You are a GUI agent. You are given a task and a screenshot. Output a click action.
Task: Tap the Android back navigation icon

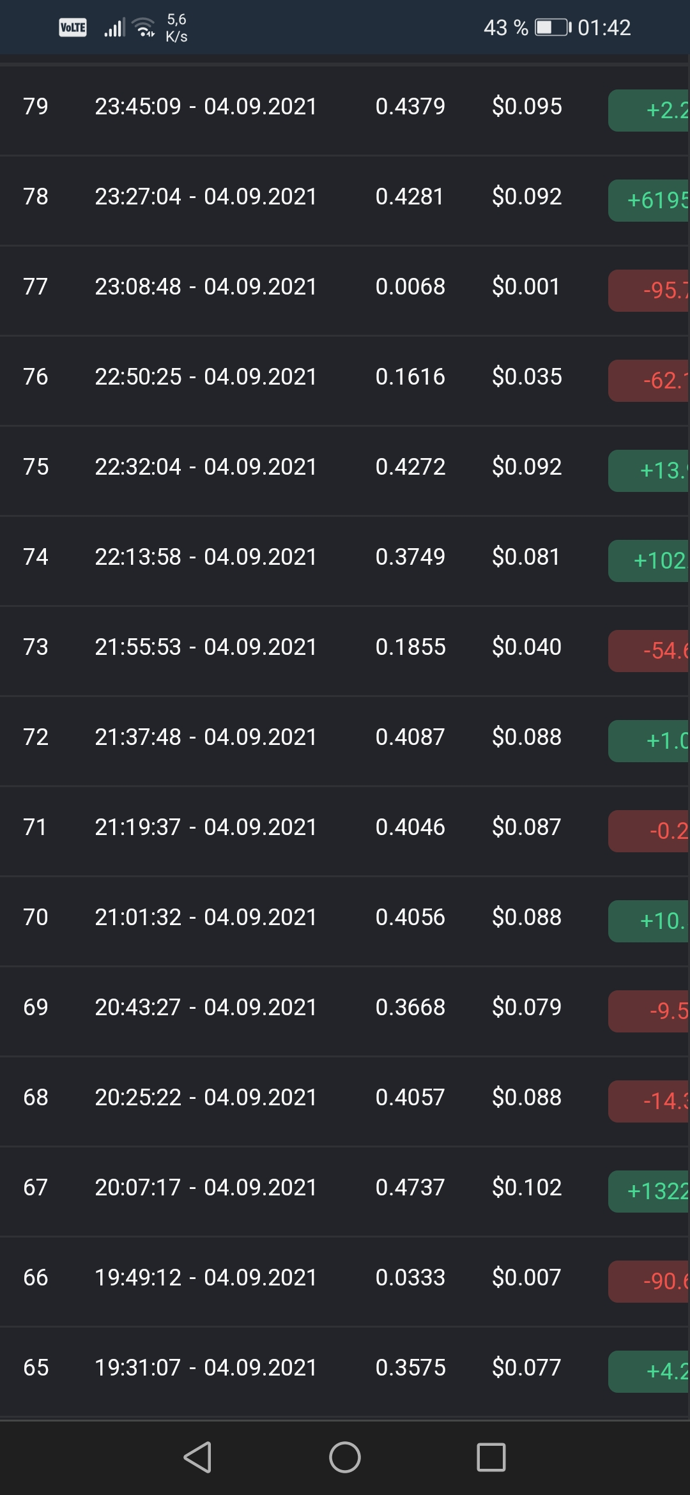point(197,1457)
